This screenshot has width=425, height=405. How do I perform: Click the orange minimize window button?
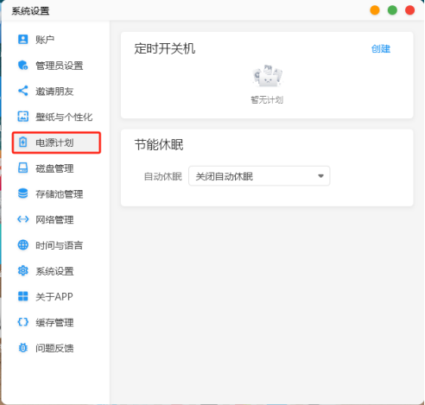click(x=375, y=10)
